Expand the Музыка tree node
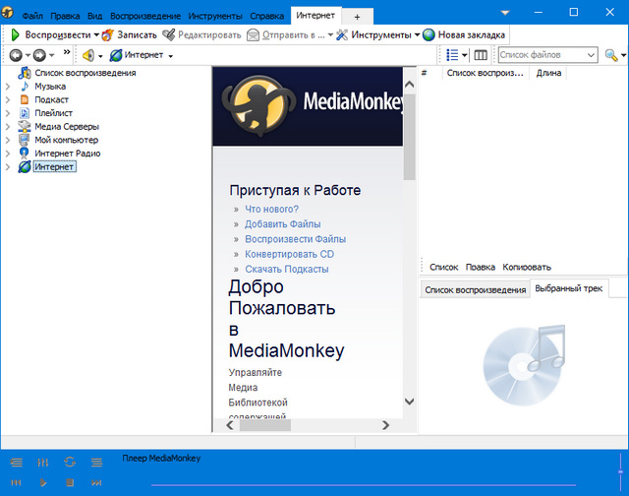The image size is (629, 496). (x=8, y=87)
